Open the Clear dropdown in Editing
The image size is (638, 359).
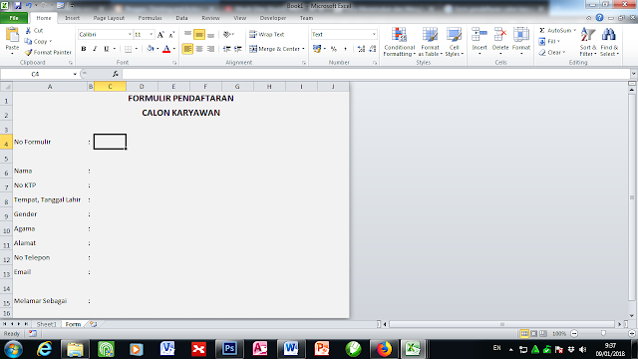coord(552,52)
